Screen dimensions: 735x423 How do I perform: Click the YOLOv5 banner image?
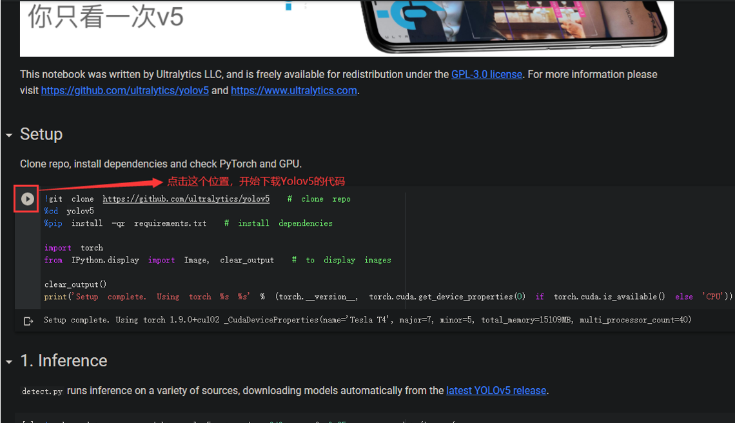tap(346, 28)
